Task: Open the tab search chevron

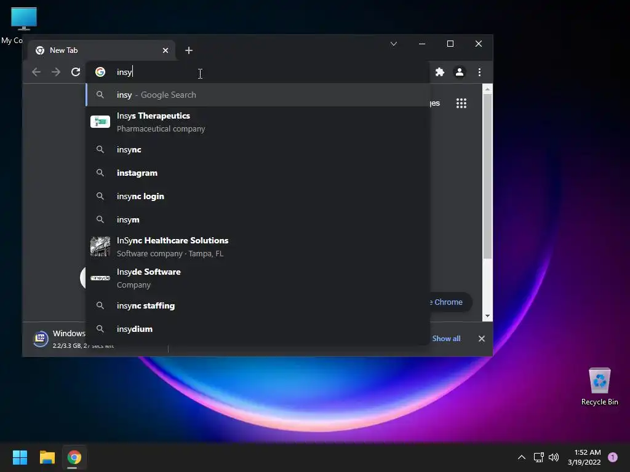Action: (x=394, y=44)
